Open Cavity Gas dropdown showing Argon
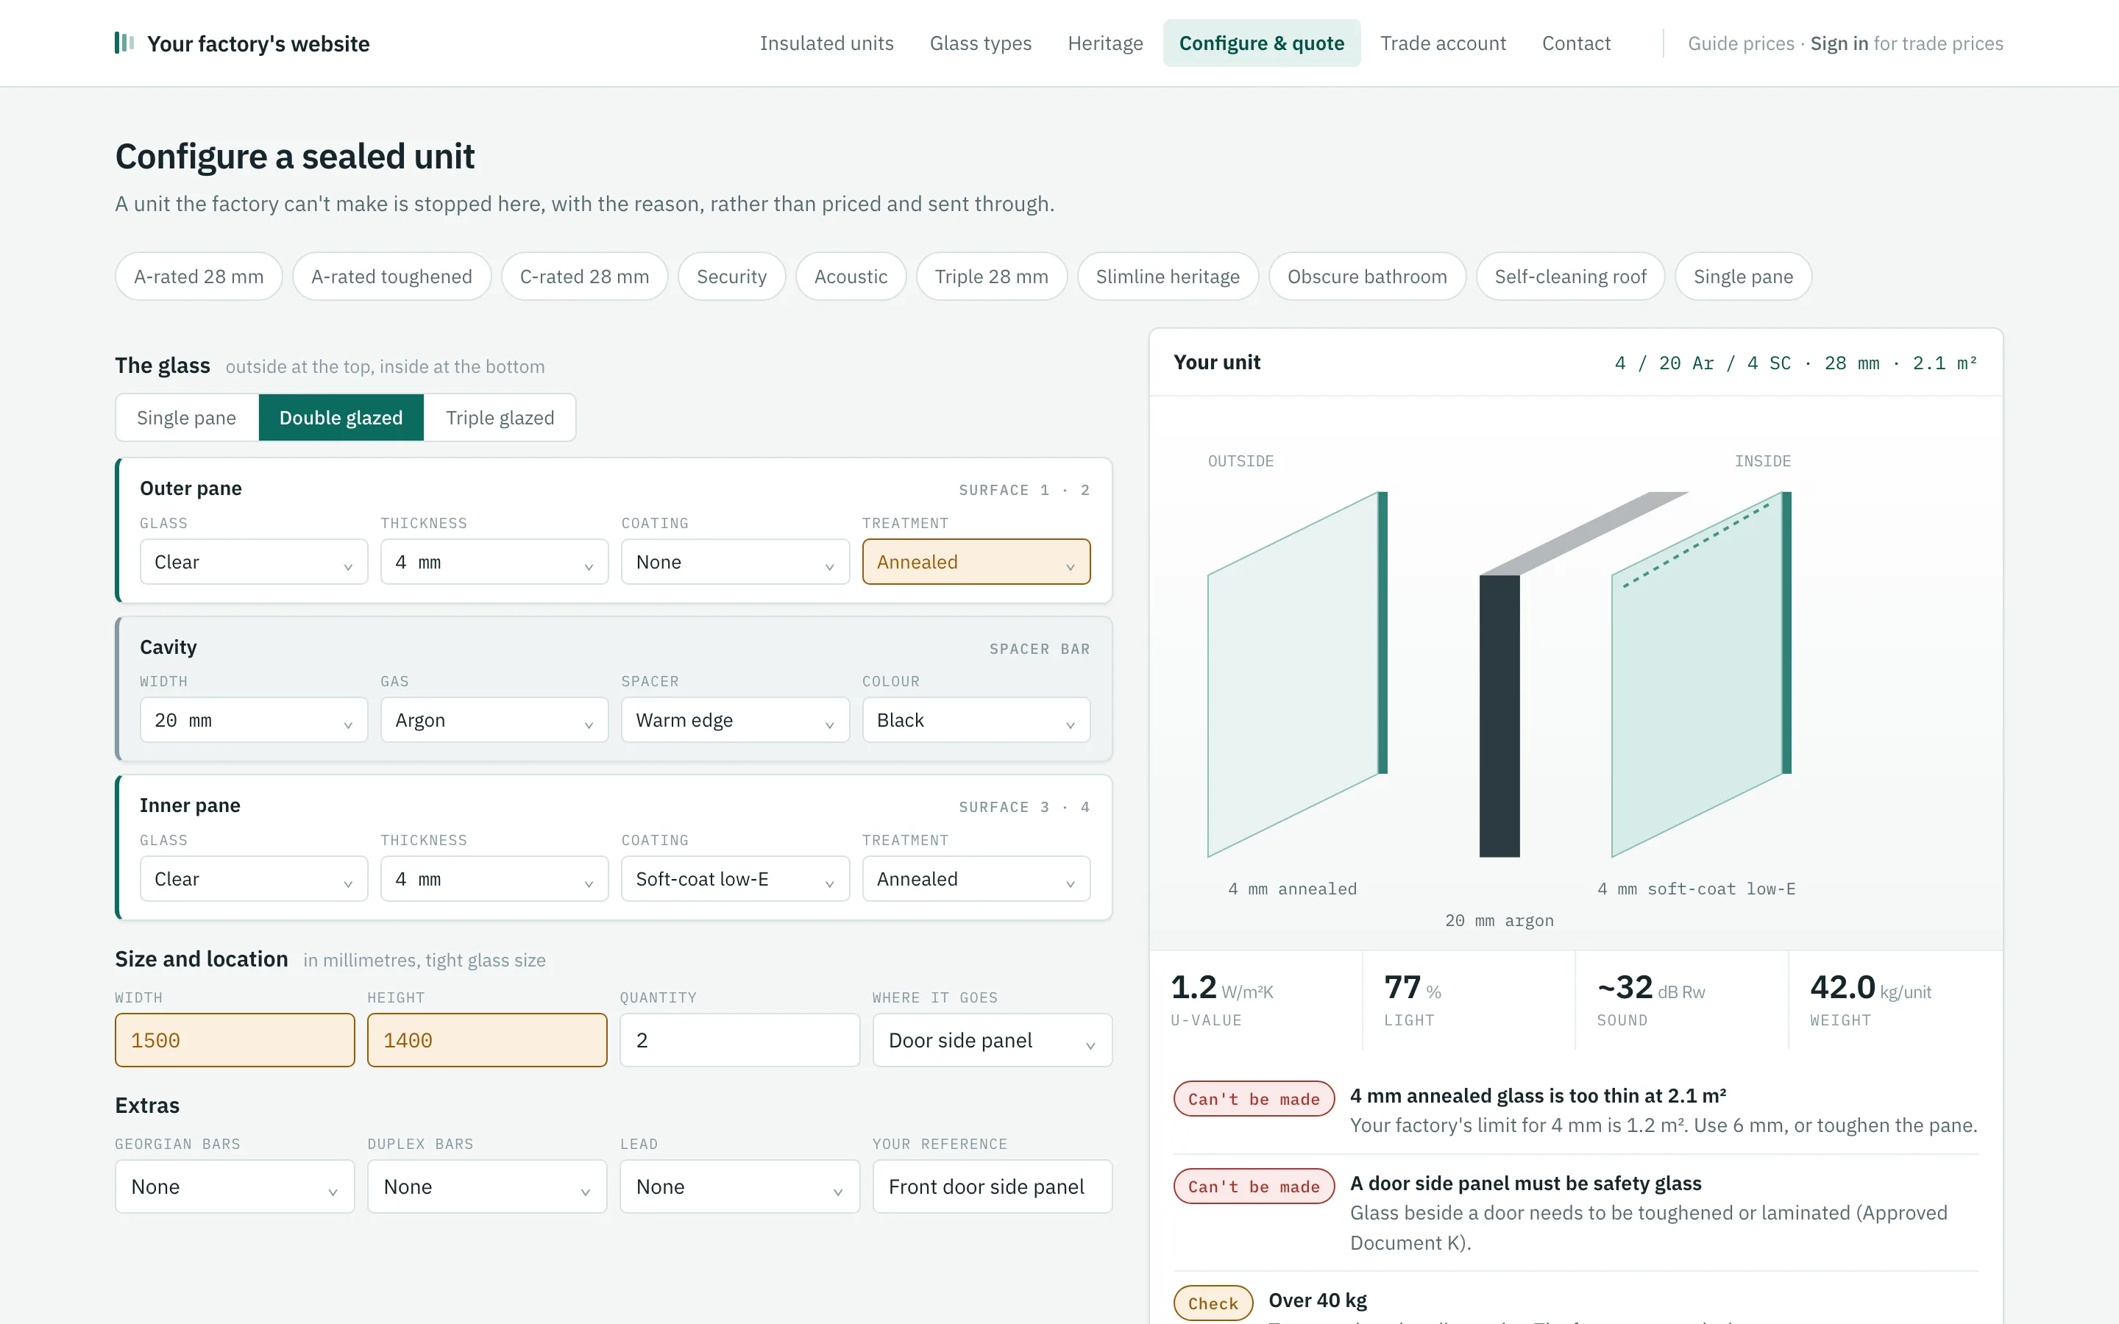 click(x=494, y=720)
